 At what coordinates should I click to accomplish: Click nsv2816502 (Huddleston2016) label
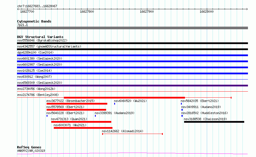205,113
